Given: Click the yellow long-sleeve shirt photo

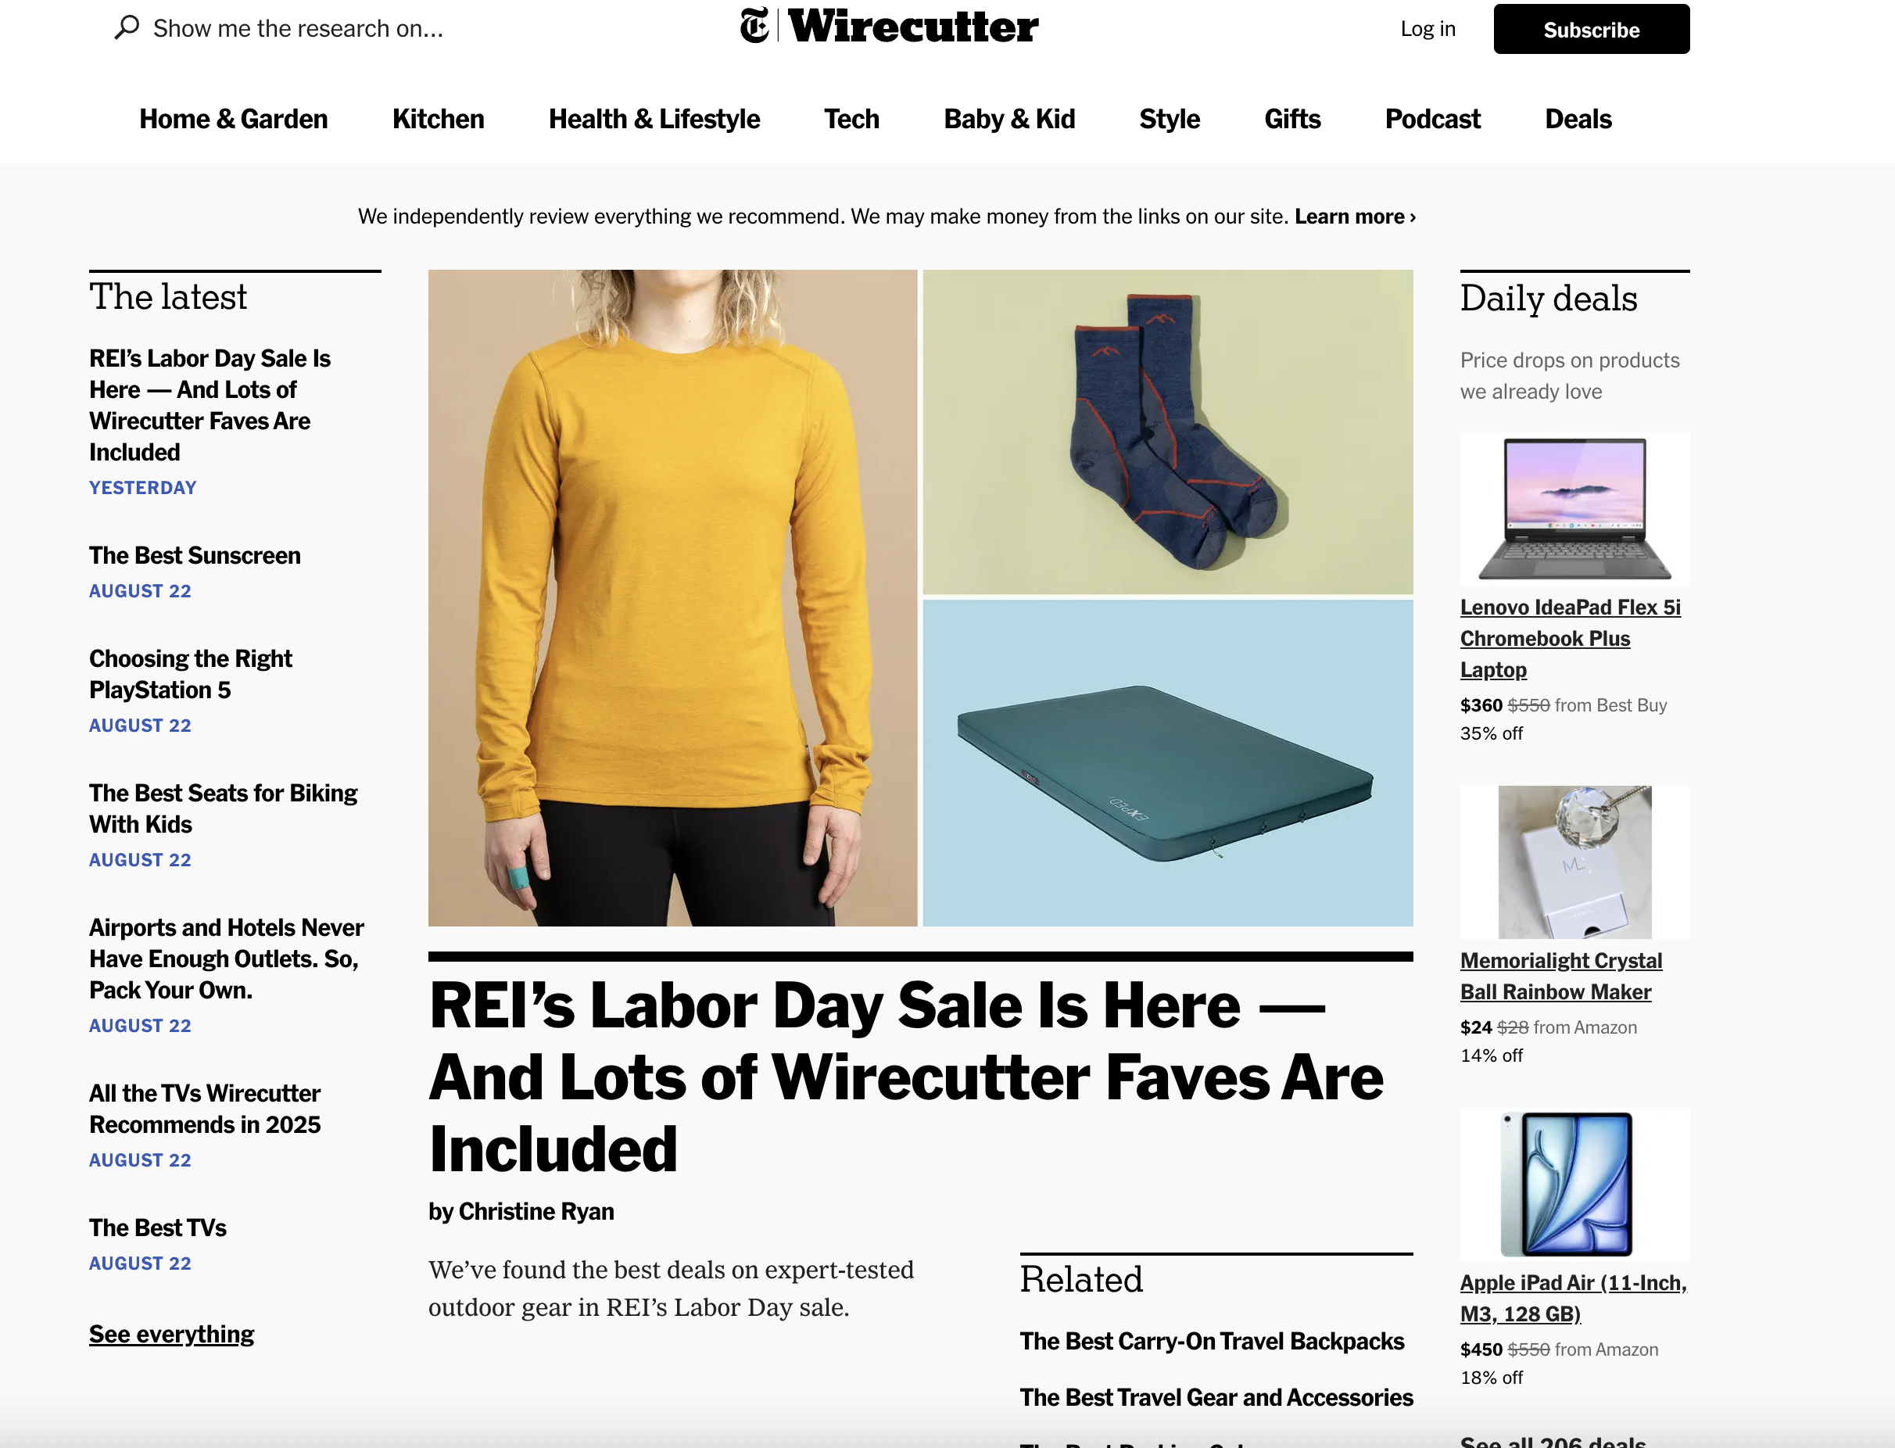Looking at the screenshot, I should tap(672, 597).
